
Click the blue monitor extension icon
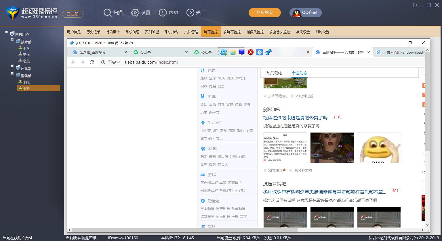coord(242,52)
